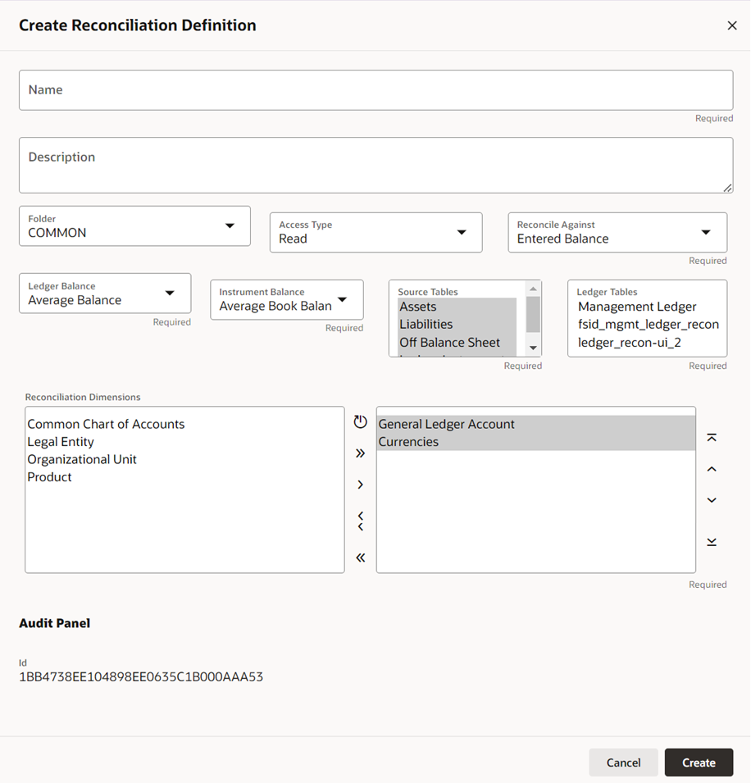Click the move-up chevron icon
Screen dimensions: 751x783
point(712,468)
